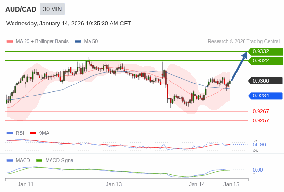Click the 0.9267 red support value
284x192 pixels.
260,111
